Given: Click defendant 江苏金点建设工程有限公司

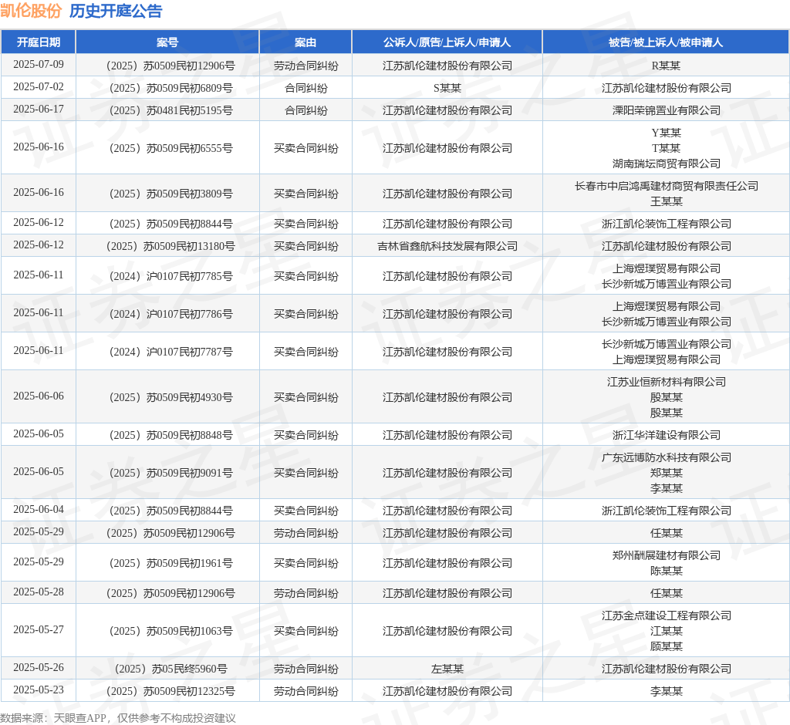Looking at the screenshot, I should pyautogui.click(x=666, y=615).
